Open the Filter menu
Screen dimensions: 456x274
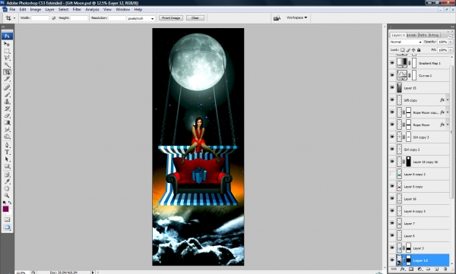(x=77, y=10)
